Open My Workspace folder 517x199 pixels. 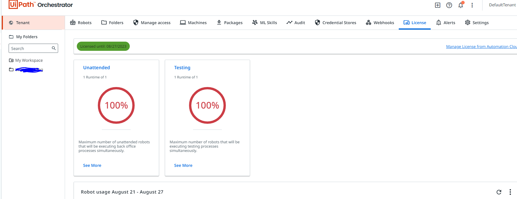point(26,60)
